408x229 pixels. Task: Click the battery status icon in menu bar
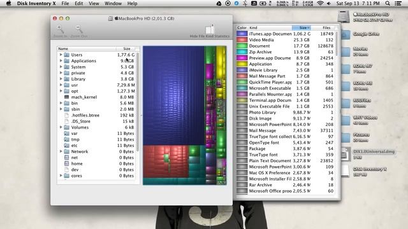pos(263,3)
